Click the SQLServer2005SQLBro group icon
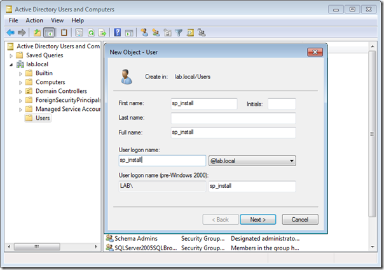The image size is (384, 270). (x=109, y=248)
